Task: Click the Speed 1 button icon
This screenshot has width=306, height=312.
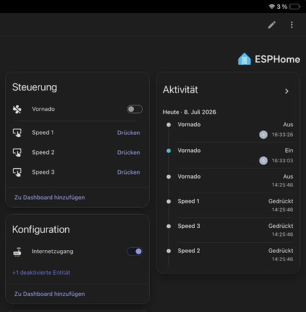Action: click(x=17, y=133)
